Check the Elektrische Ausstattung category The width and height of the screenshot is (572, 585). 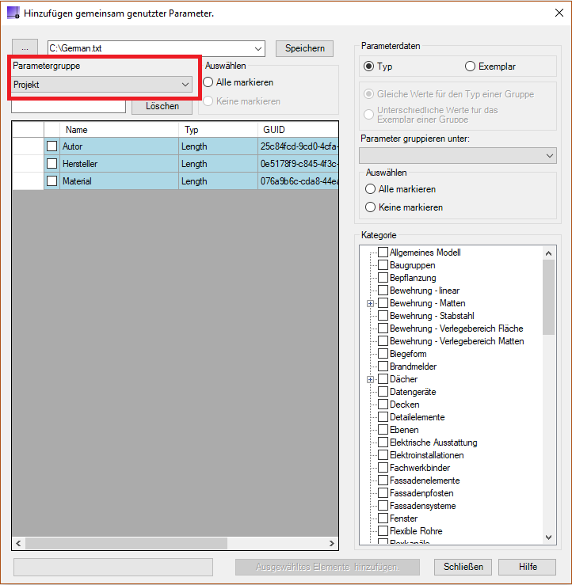[x=383, y=443]
